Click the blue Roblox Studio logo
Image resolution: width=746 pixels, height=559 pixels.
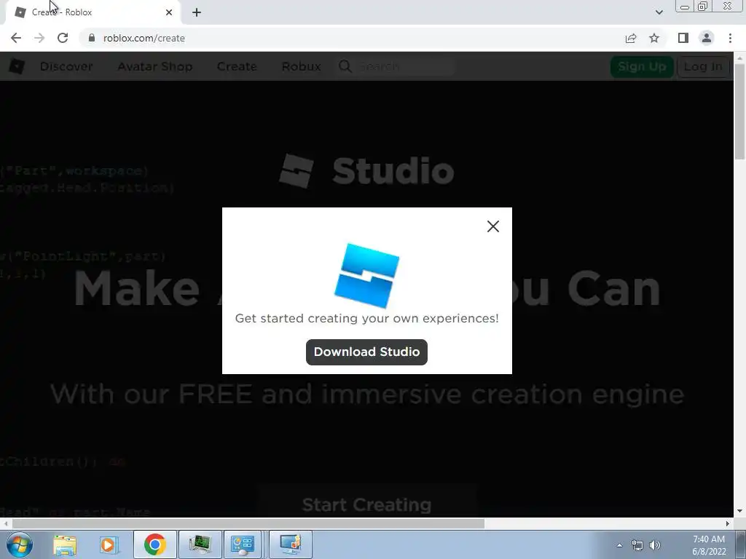click(367, 276)
